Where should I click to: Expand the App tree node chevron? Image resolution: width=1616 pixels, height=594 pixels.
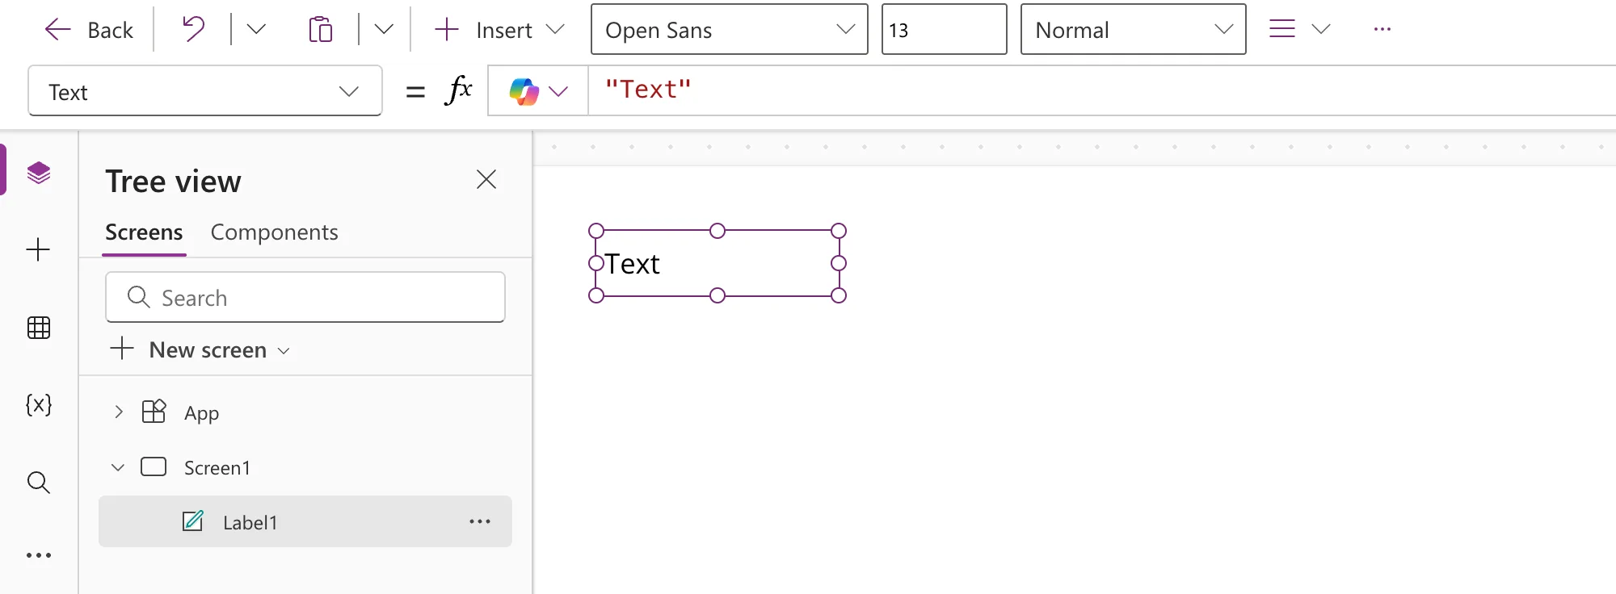tap(119, 412)
